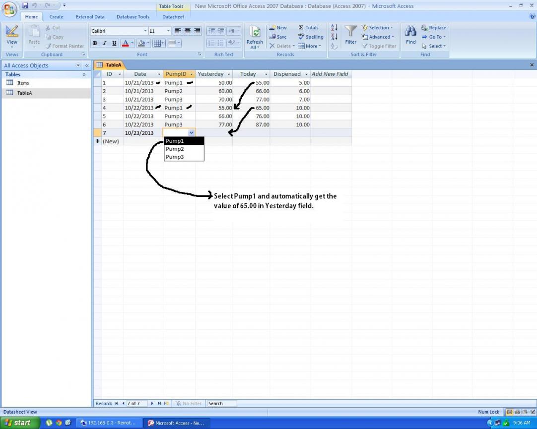Click Replace button
The height and width of the screenshot is (429, 537).
pyautogui.click(x=434, y=28)
